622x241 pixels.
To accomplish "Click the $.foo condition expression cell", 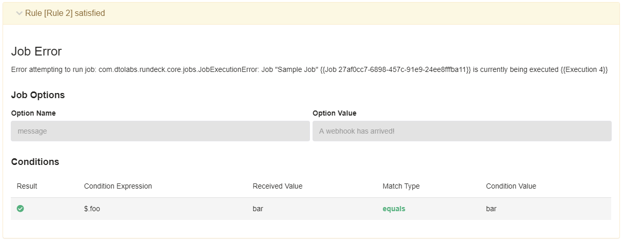I will pyautogui.click(x=92, y=209).
